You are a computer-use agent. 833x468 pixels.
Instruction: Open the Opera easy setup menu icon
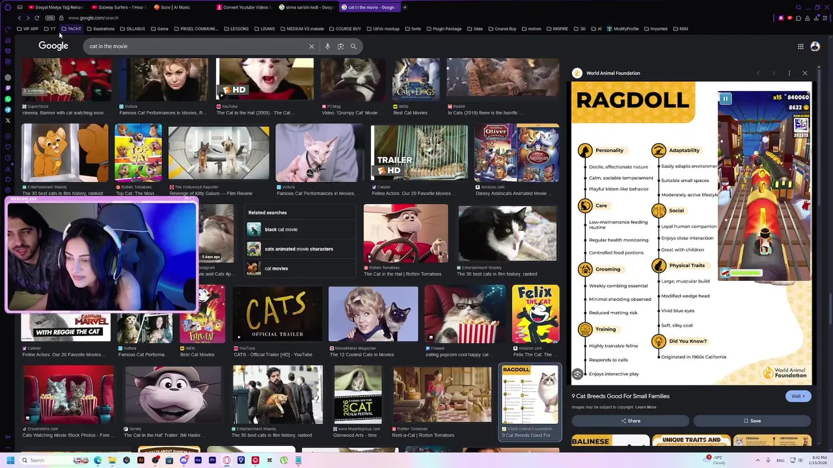[x=825, y=18]
